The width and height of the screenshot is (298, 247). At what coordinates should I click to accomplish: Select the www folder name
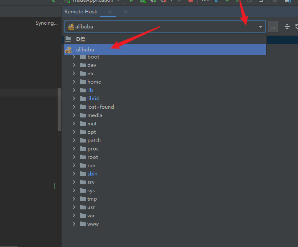coord(93,224)
